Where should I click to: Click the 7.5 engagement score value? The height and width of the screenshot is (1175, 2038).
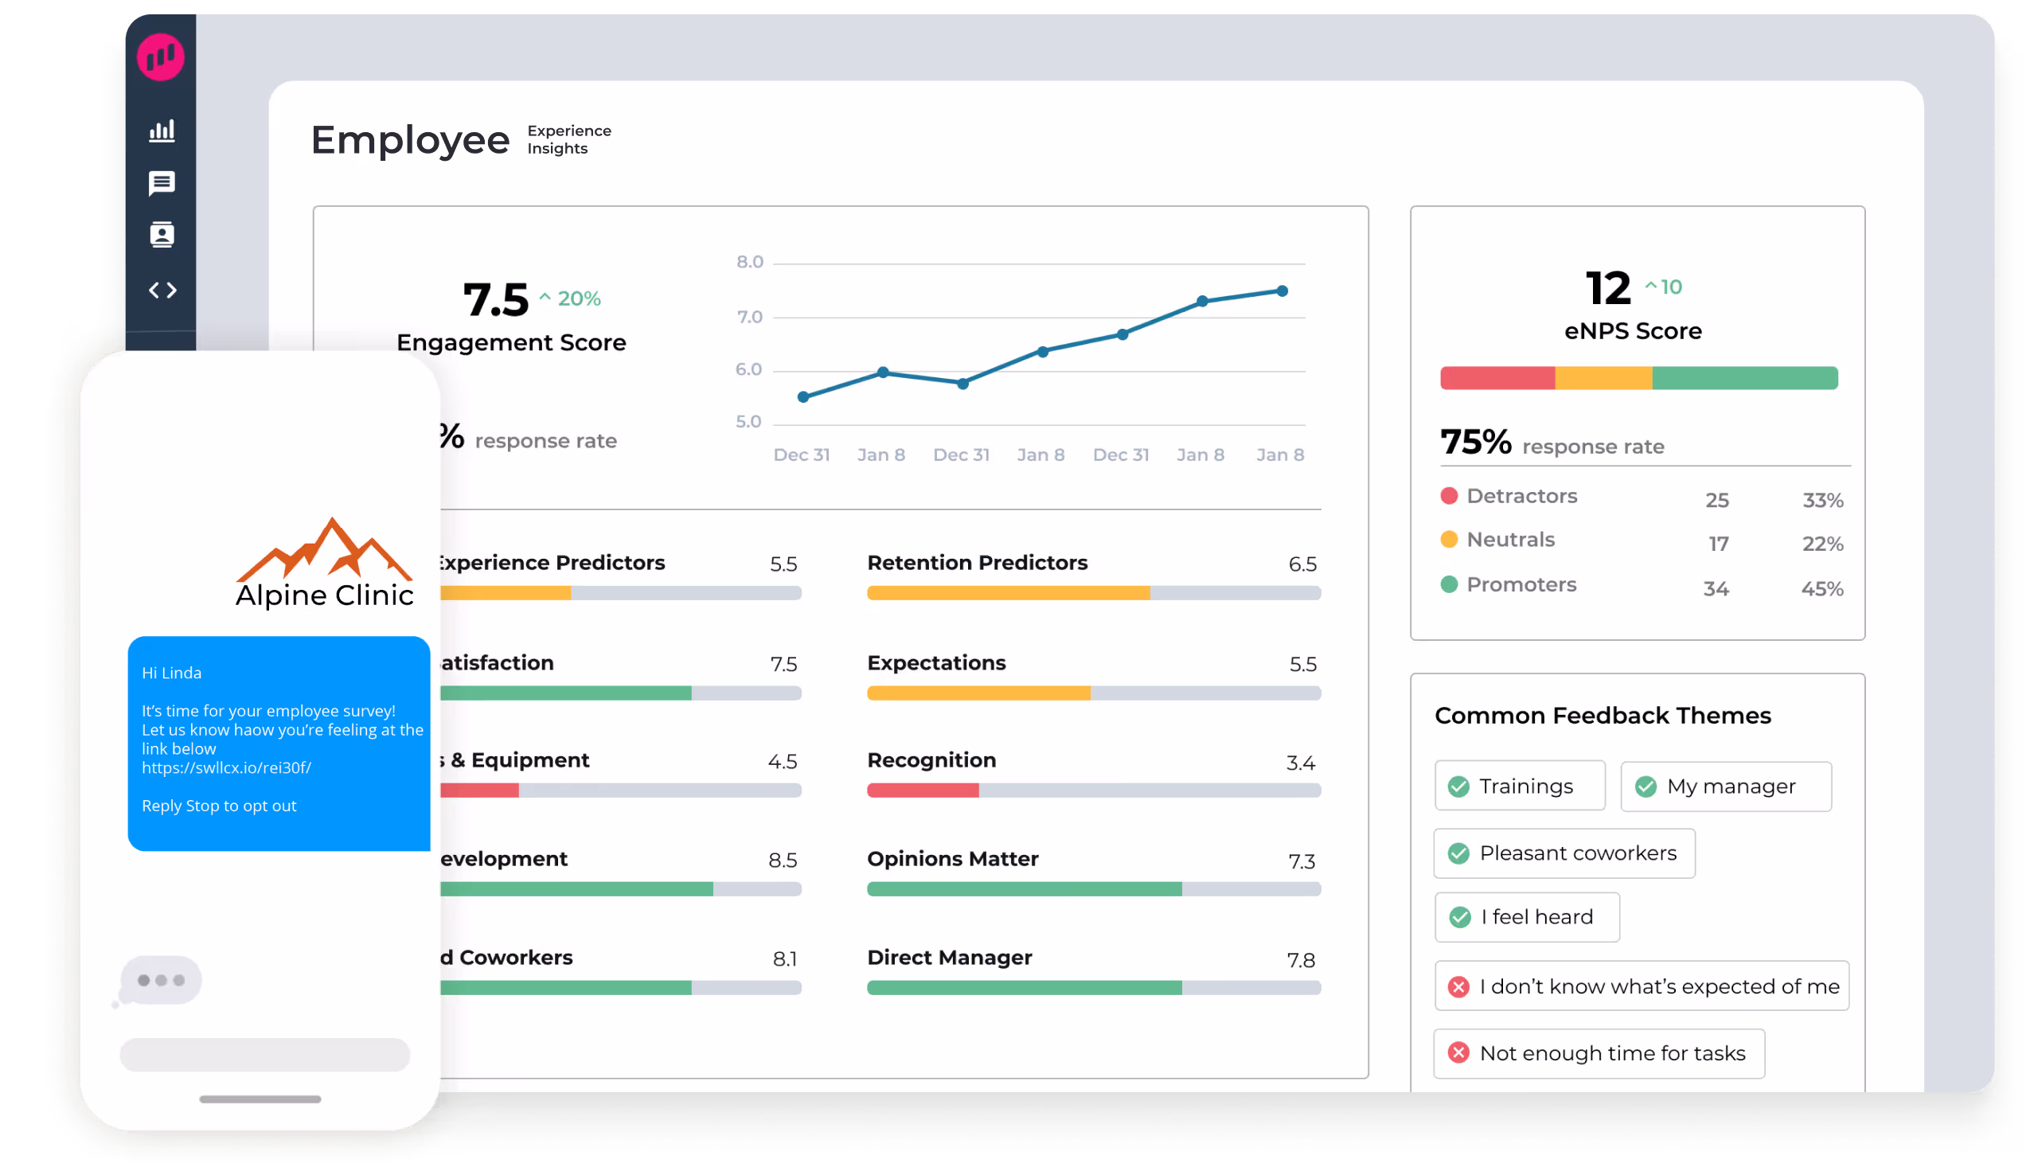pyautogui.click(x=495, y=300)
